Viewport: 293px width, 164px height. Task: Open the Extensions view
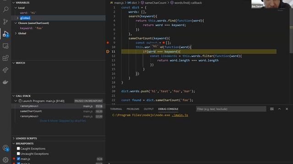coord(5,58)
